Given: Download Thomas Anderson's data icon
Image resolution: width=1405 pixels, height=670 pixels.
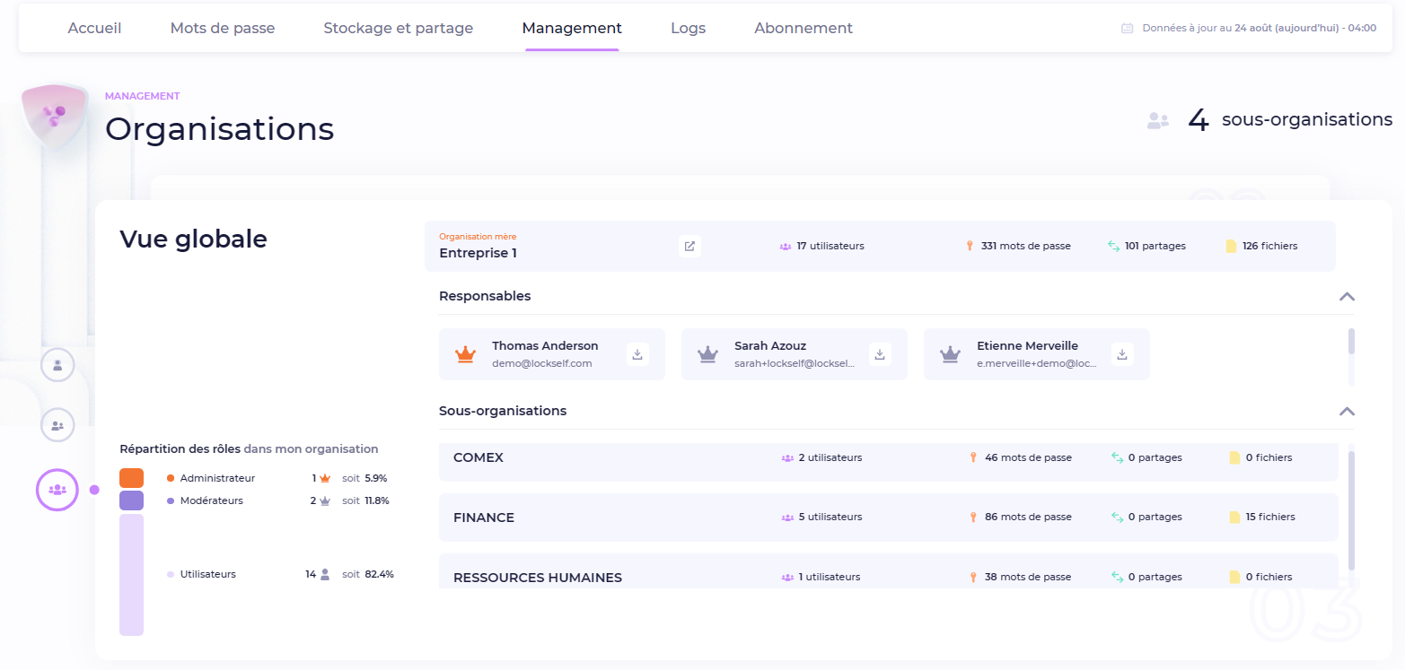Looking at the screenshot, I should (x=637, y=354).
